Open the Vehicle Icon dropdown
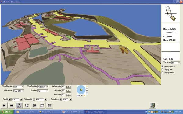 coord(18,91)
